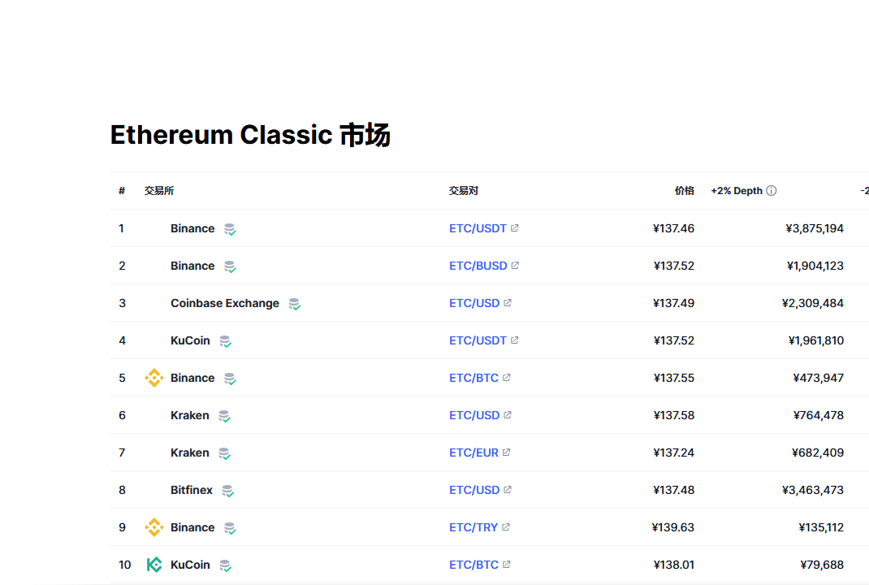Click the Binance logo in row 5
This screenshot has height=585, width=869.
point(154,378)
